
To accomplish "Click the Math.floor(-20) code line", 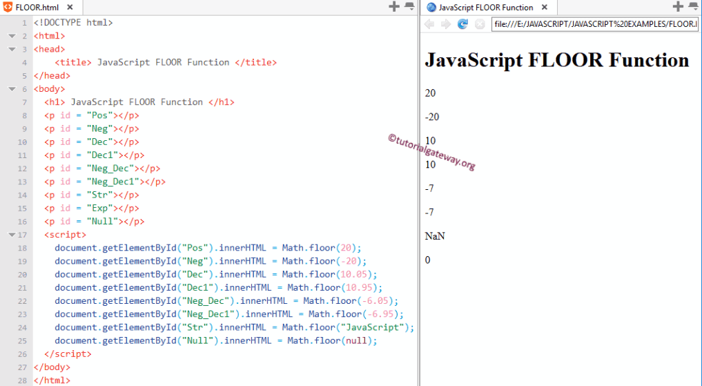I will pyautogui.click(x=211, y=261).
